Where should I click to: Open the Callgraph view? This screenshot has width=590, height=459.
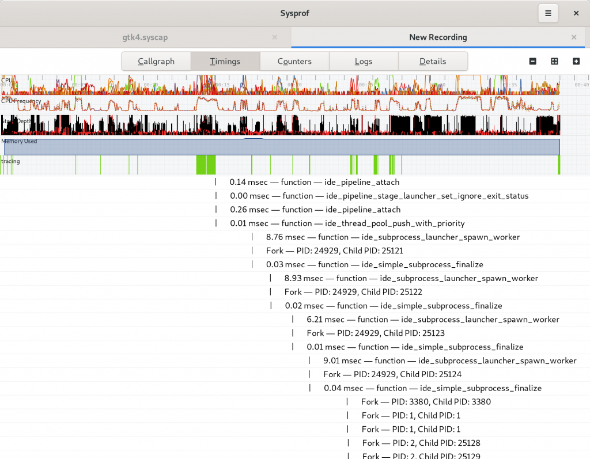tap(156, 61)
